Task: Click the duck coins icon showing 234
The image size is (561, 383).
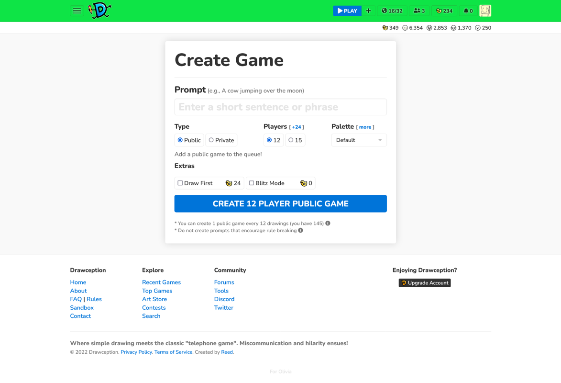Action: pyautogui.click(x=444, y=11)
